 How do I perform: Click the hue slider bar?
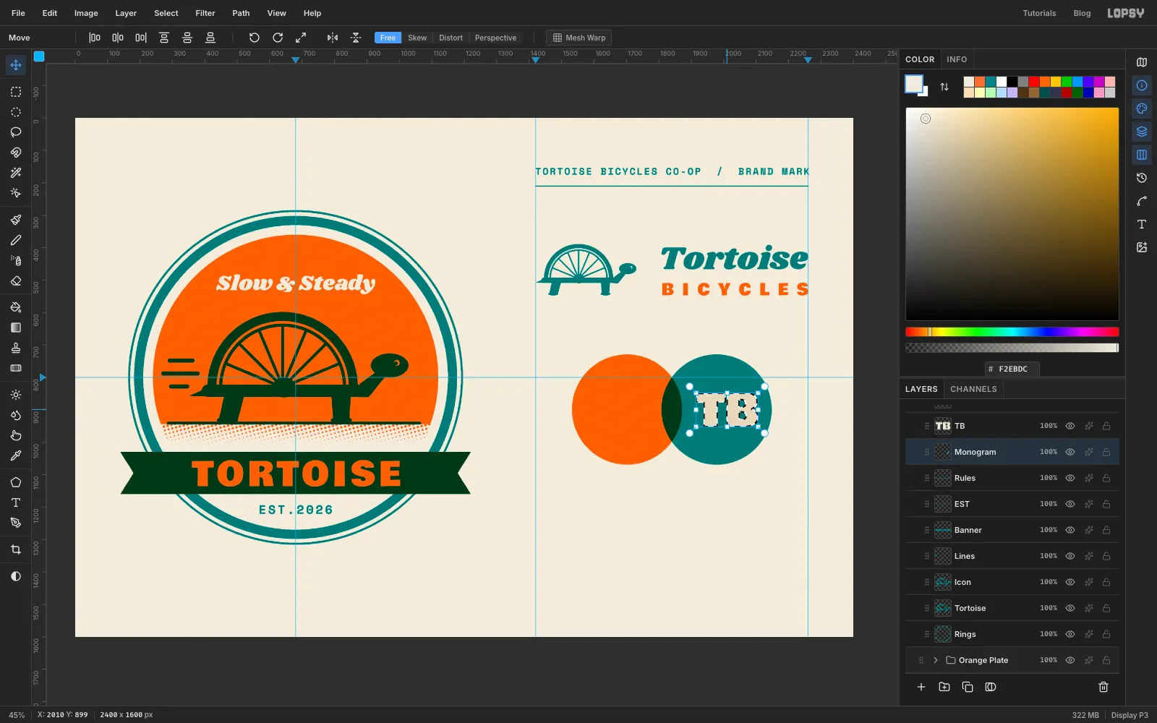point(1012,332)
